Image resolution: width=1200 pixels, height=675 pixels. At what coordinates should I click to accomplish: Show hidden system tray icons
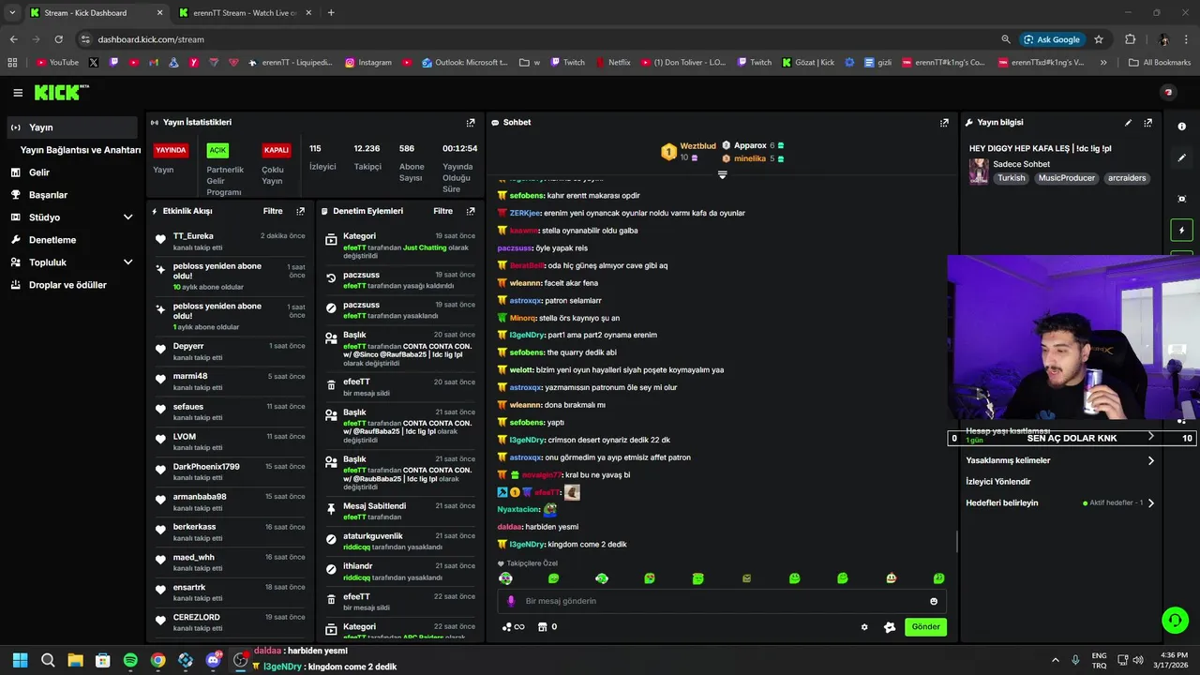click(x=1055, y=660)
